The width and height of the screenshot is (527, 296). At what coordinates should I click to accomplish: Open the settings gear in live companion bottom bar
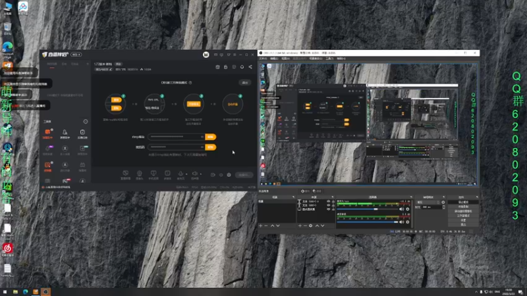pyautogui.click(x=229, y=175)
